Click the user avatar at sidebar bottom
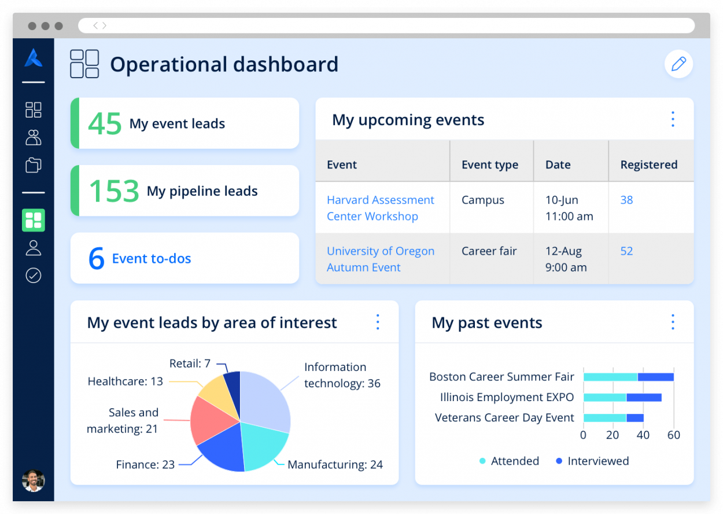This screenshot has width=723, height=514. point(33,481)
